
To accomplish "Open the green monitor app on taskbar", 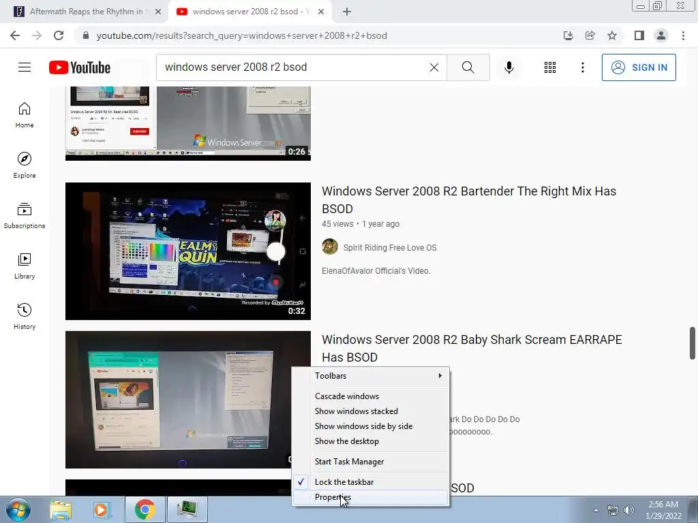I will coord(187,509).
